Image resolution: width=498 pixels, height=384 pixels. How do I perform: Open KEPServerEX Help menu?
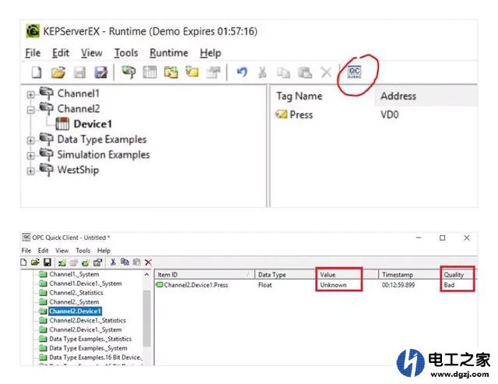(210, 53)
